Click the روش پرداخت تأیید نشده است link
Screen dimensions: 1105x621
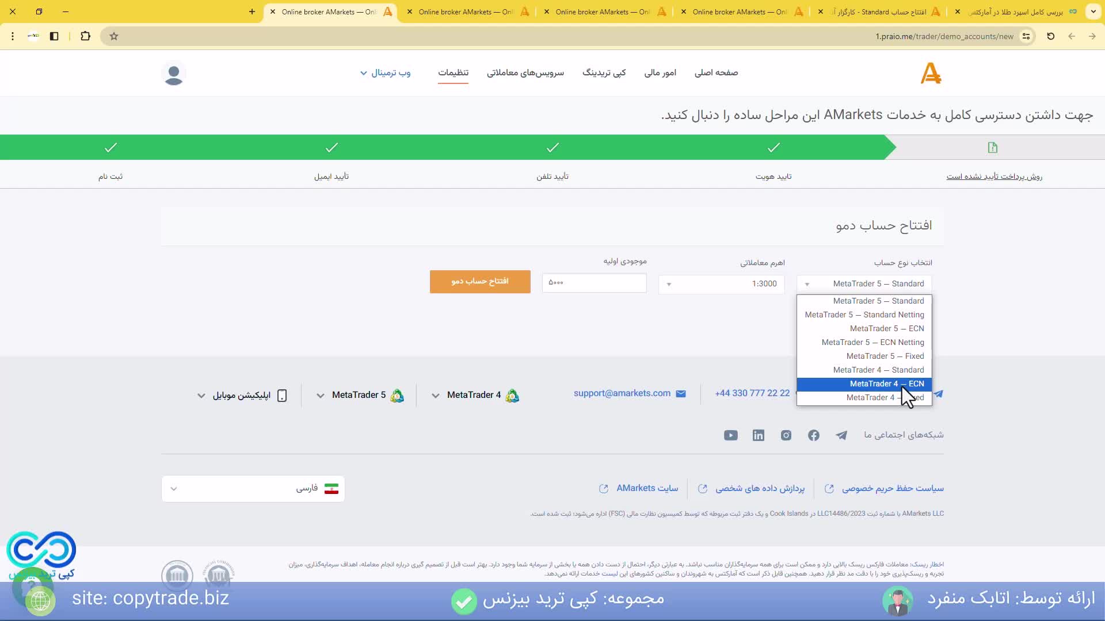click(x=994, y=177)
